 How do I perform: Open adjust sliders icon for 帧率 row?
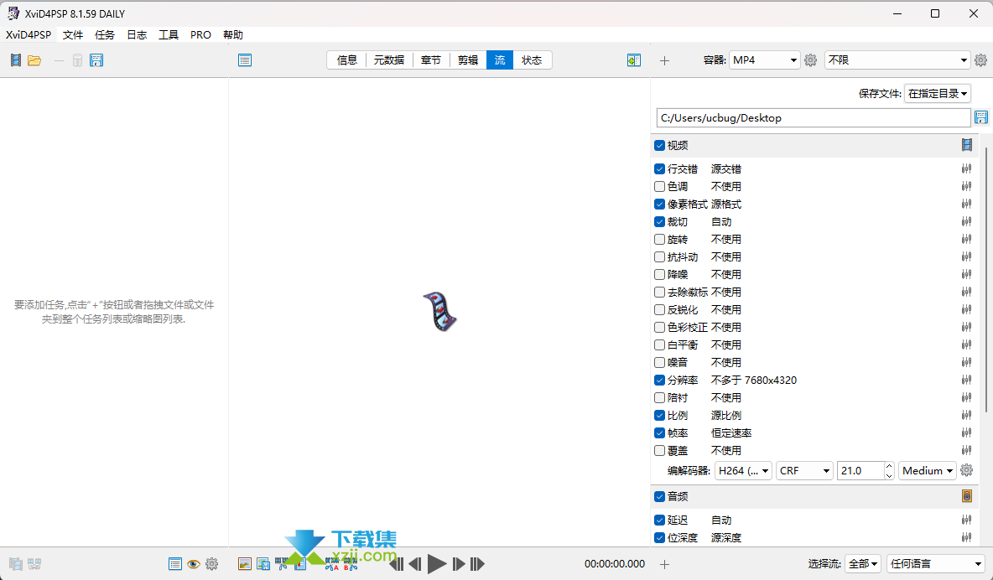(966, 432)
